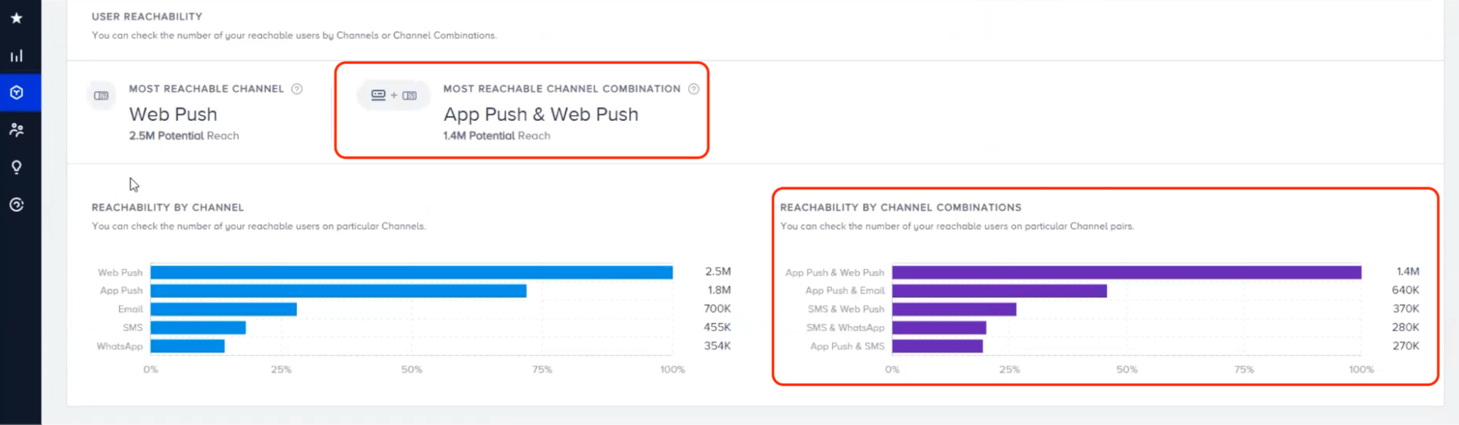1459x425 pixels.
Task: Open the audience people icon in the sidebar
Action: click(x=15, y=130)
